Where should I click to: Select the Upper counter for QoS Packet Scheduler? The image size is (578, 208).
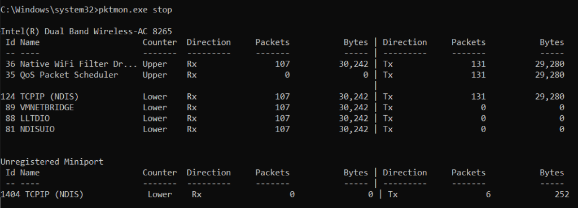tap(155, 75)
